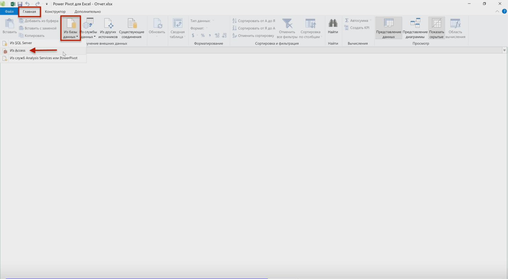Open Существующие соединения
Viewport: 508px width, 279px height.
(x=131, y=28)
